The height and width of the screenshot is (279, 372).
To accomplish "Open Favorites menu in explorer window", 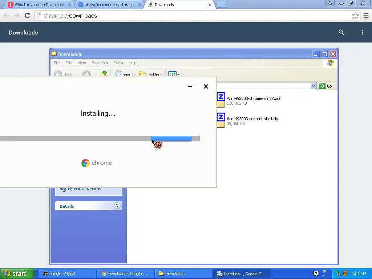I will (x=100, y=63).
